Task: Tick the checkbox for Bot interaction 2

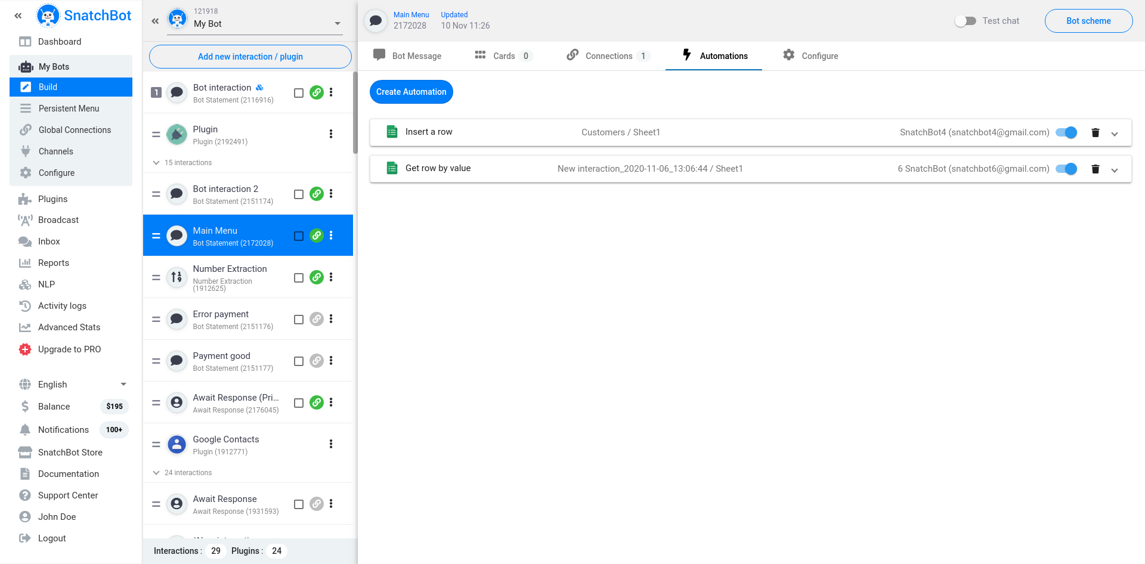Action: click(x=299, y=194)
